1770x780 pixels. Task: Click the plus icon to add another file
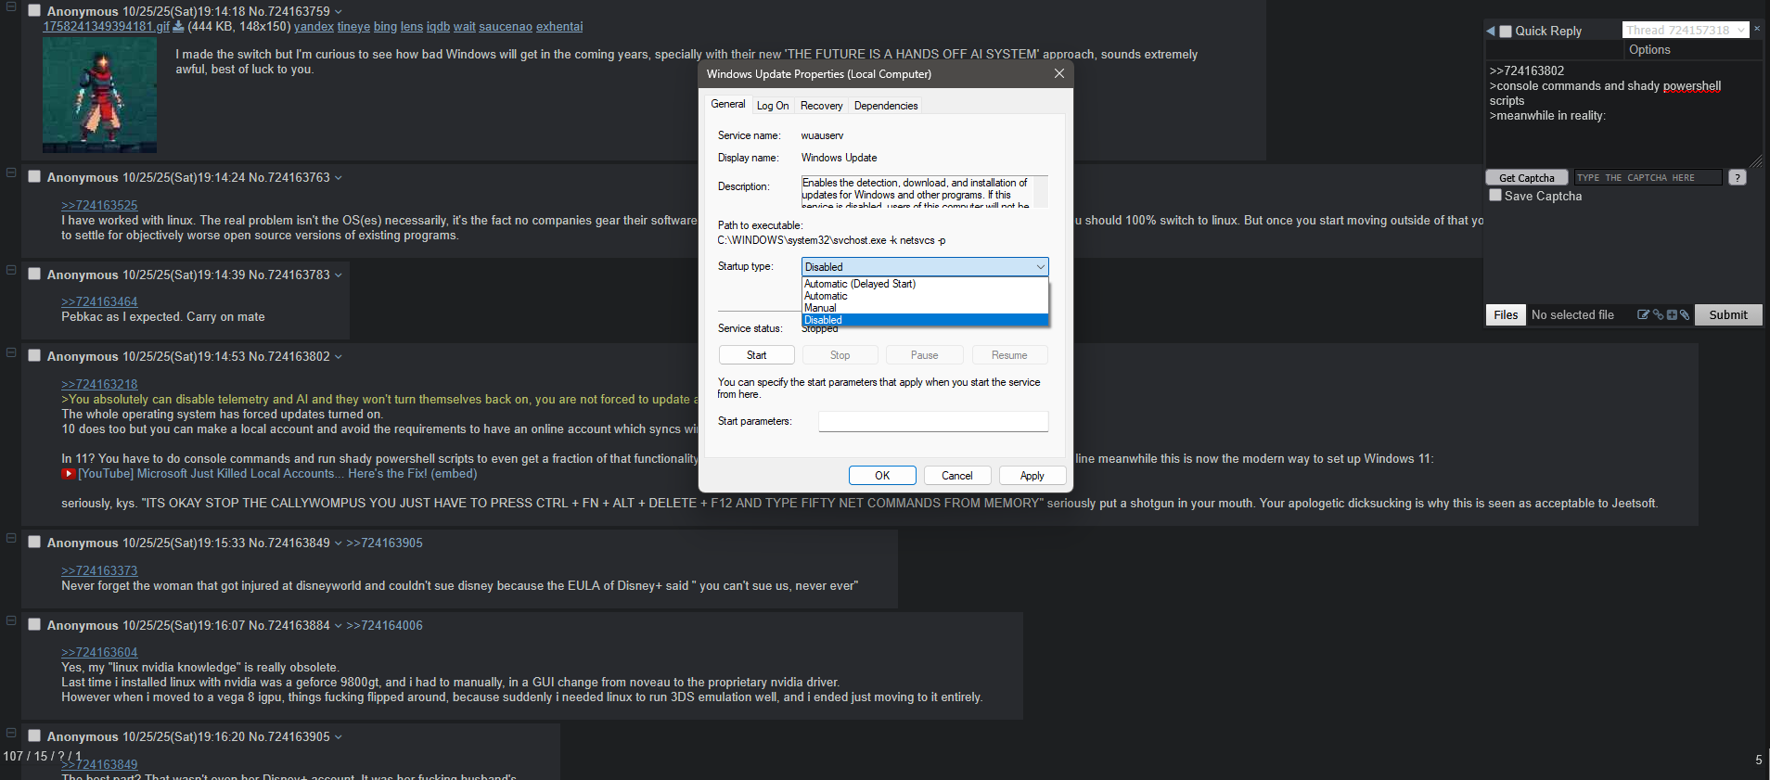[x=1672, y=314]
